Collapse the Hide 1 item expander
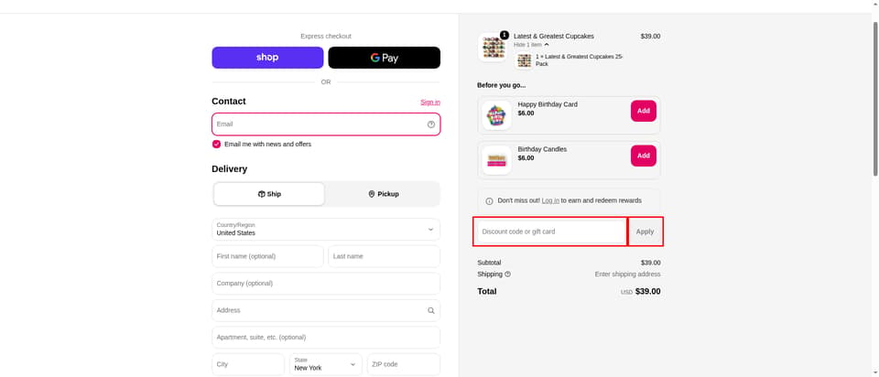The width and height of the screenshot is (879, 377). (x=531, y=45)
